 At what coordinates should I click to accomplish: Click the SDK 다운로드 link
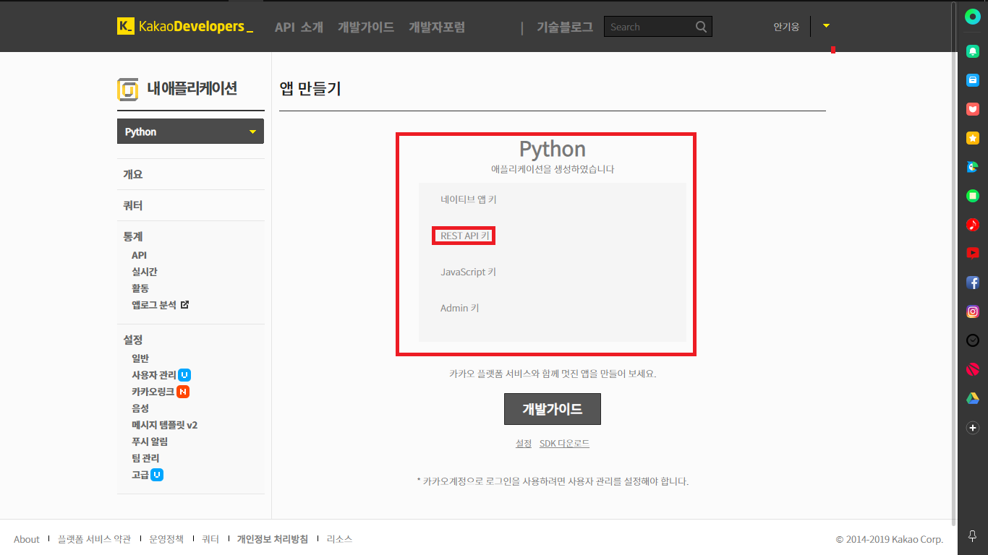564,444
